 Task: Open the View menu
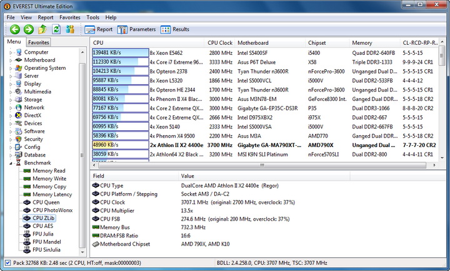26,17
